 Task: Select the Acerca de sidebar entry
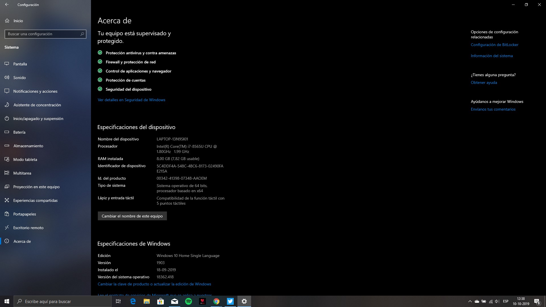(x=45, y=241)
